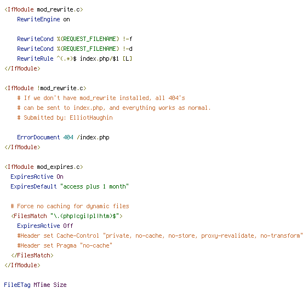Click the Force no caching comment
This screenshot has height=294, width=308.
click(x=70, y=206)
